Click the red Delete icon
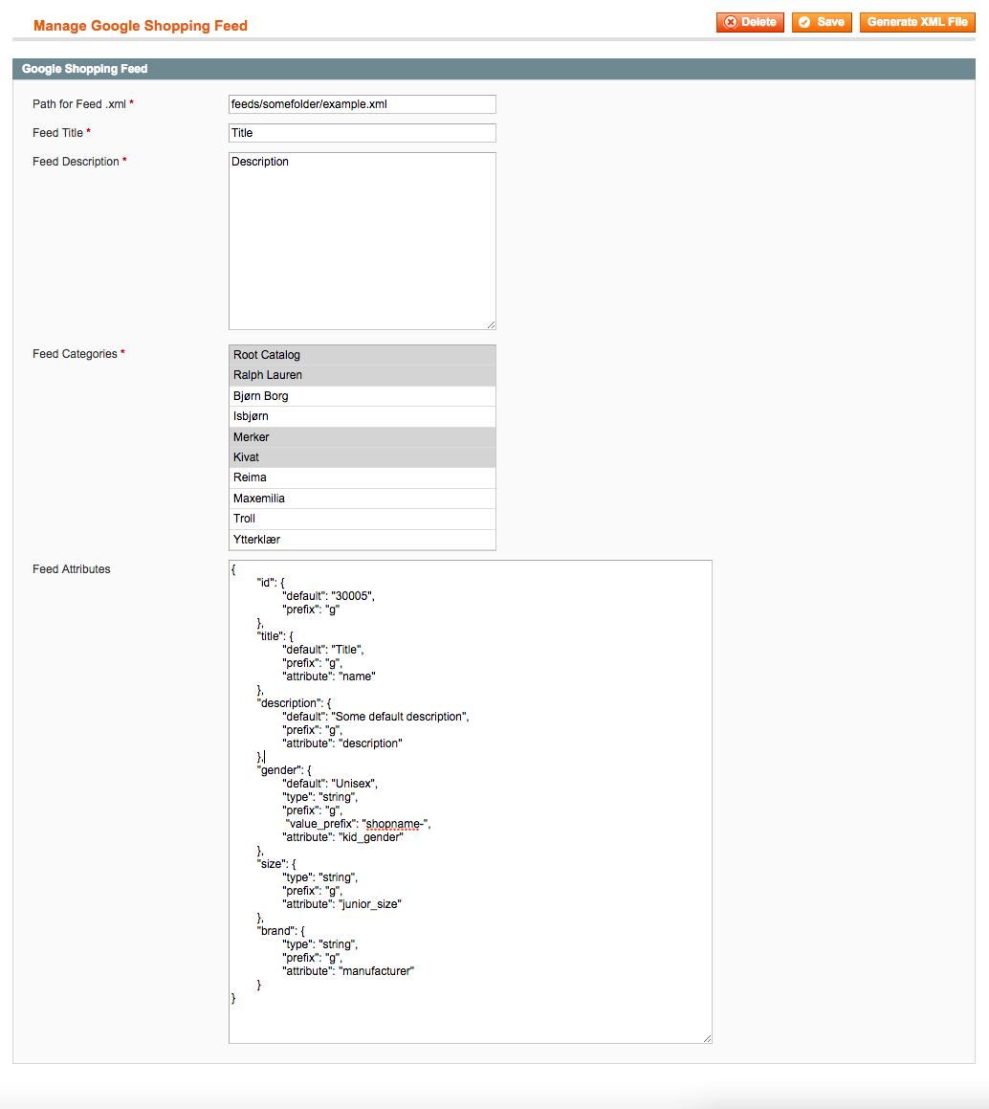 732,22
